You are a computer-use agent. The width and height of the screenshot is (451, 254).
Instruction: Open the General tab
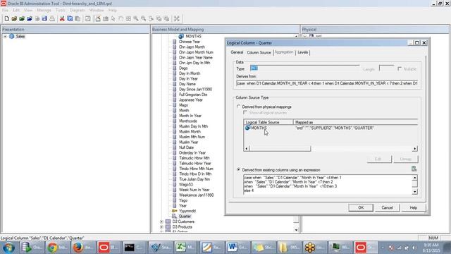click(237, 52)
